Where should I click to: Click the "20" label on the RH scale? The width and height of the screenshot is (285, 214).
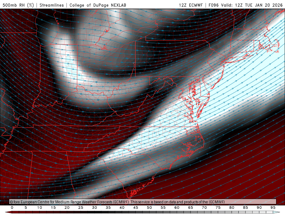(67, 208)
